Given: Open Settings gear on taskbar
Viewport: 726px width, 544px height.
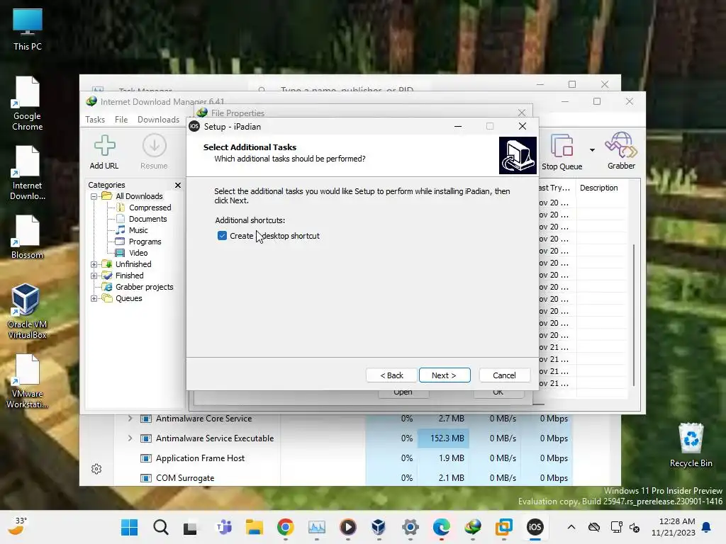Looking at the screenshot, I should pyautogui.click(x=411, y=527).
